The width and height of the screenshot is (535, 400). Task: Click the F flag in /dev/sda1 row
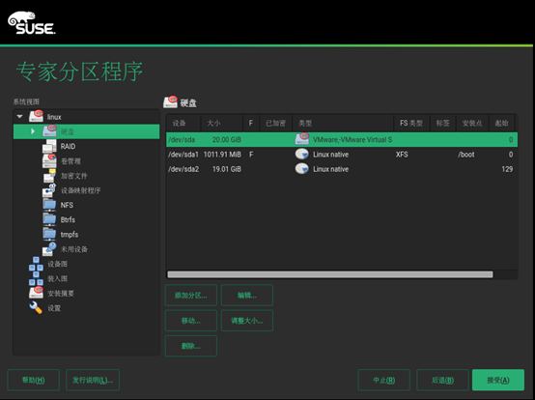point(251,155)
